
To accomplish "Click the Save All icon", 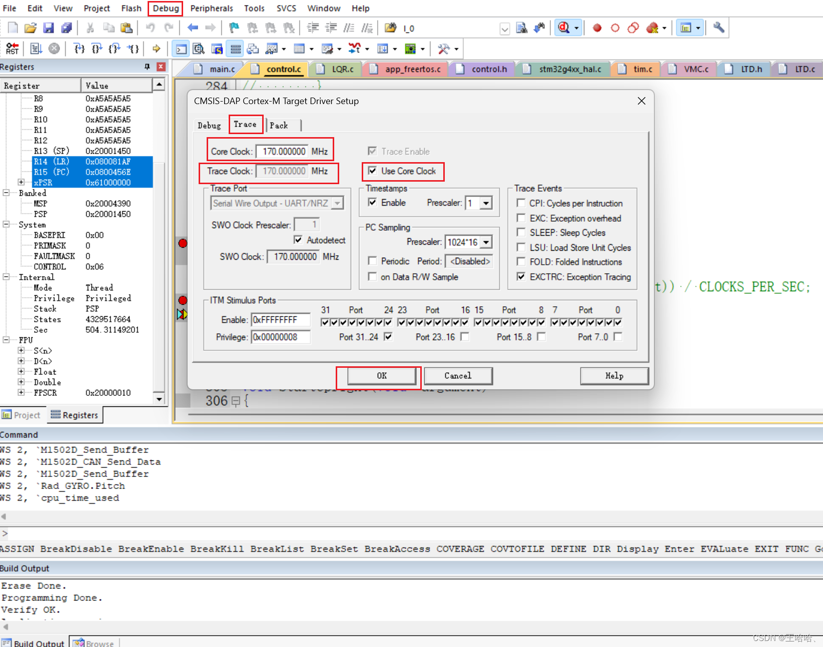I will point(66,28).
